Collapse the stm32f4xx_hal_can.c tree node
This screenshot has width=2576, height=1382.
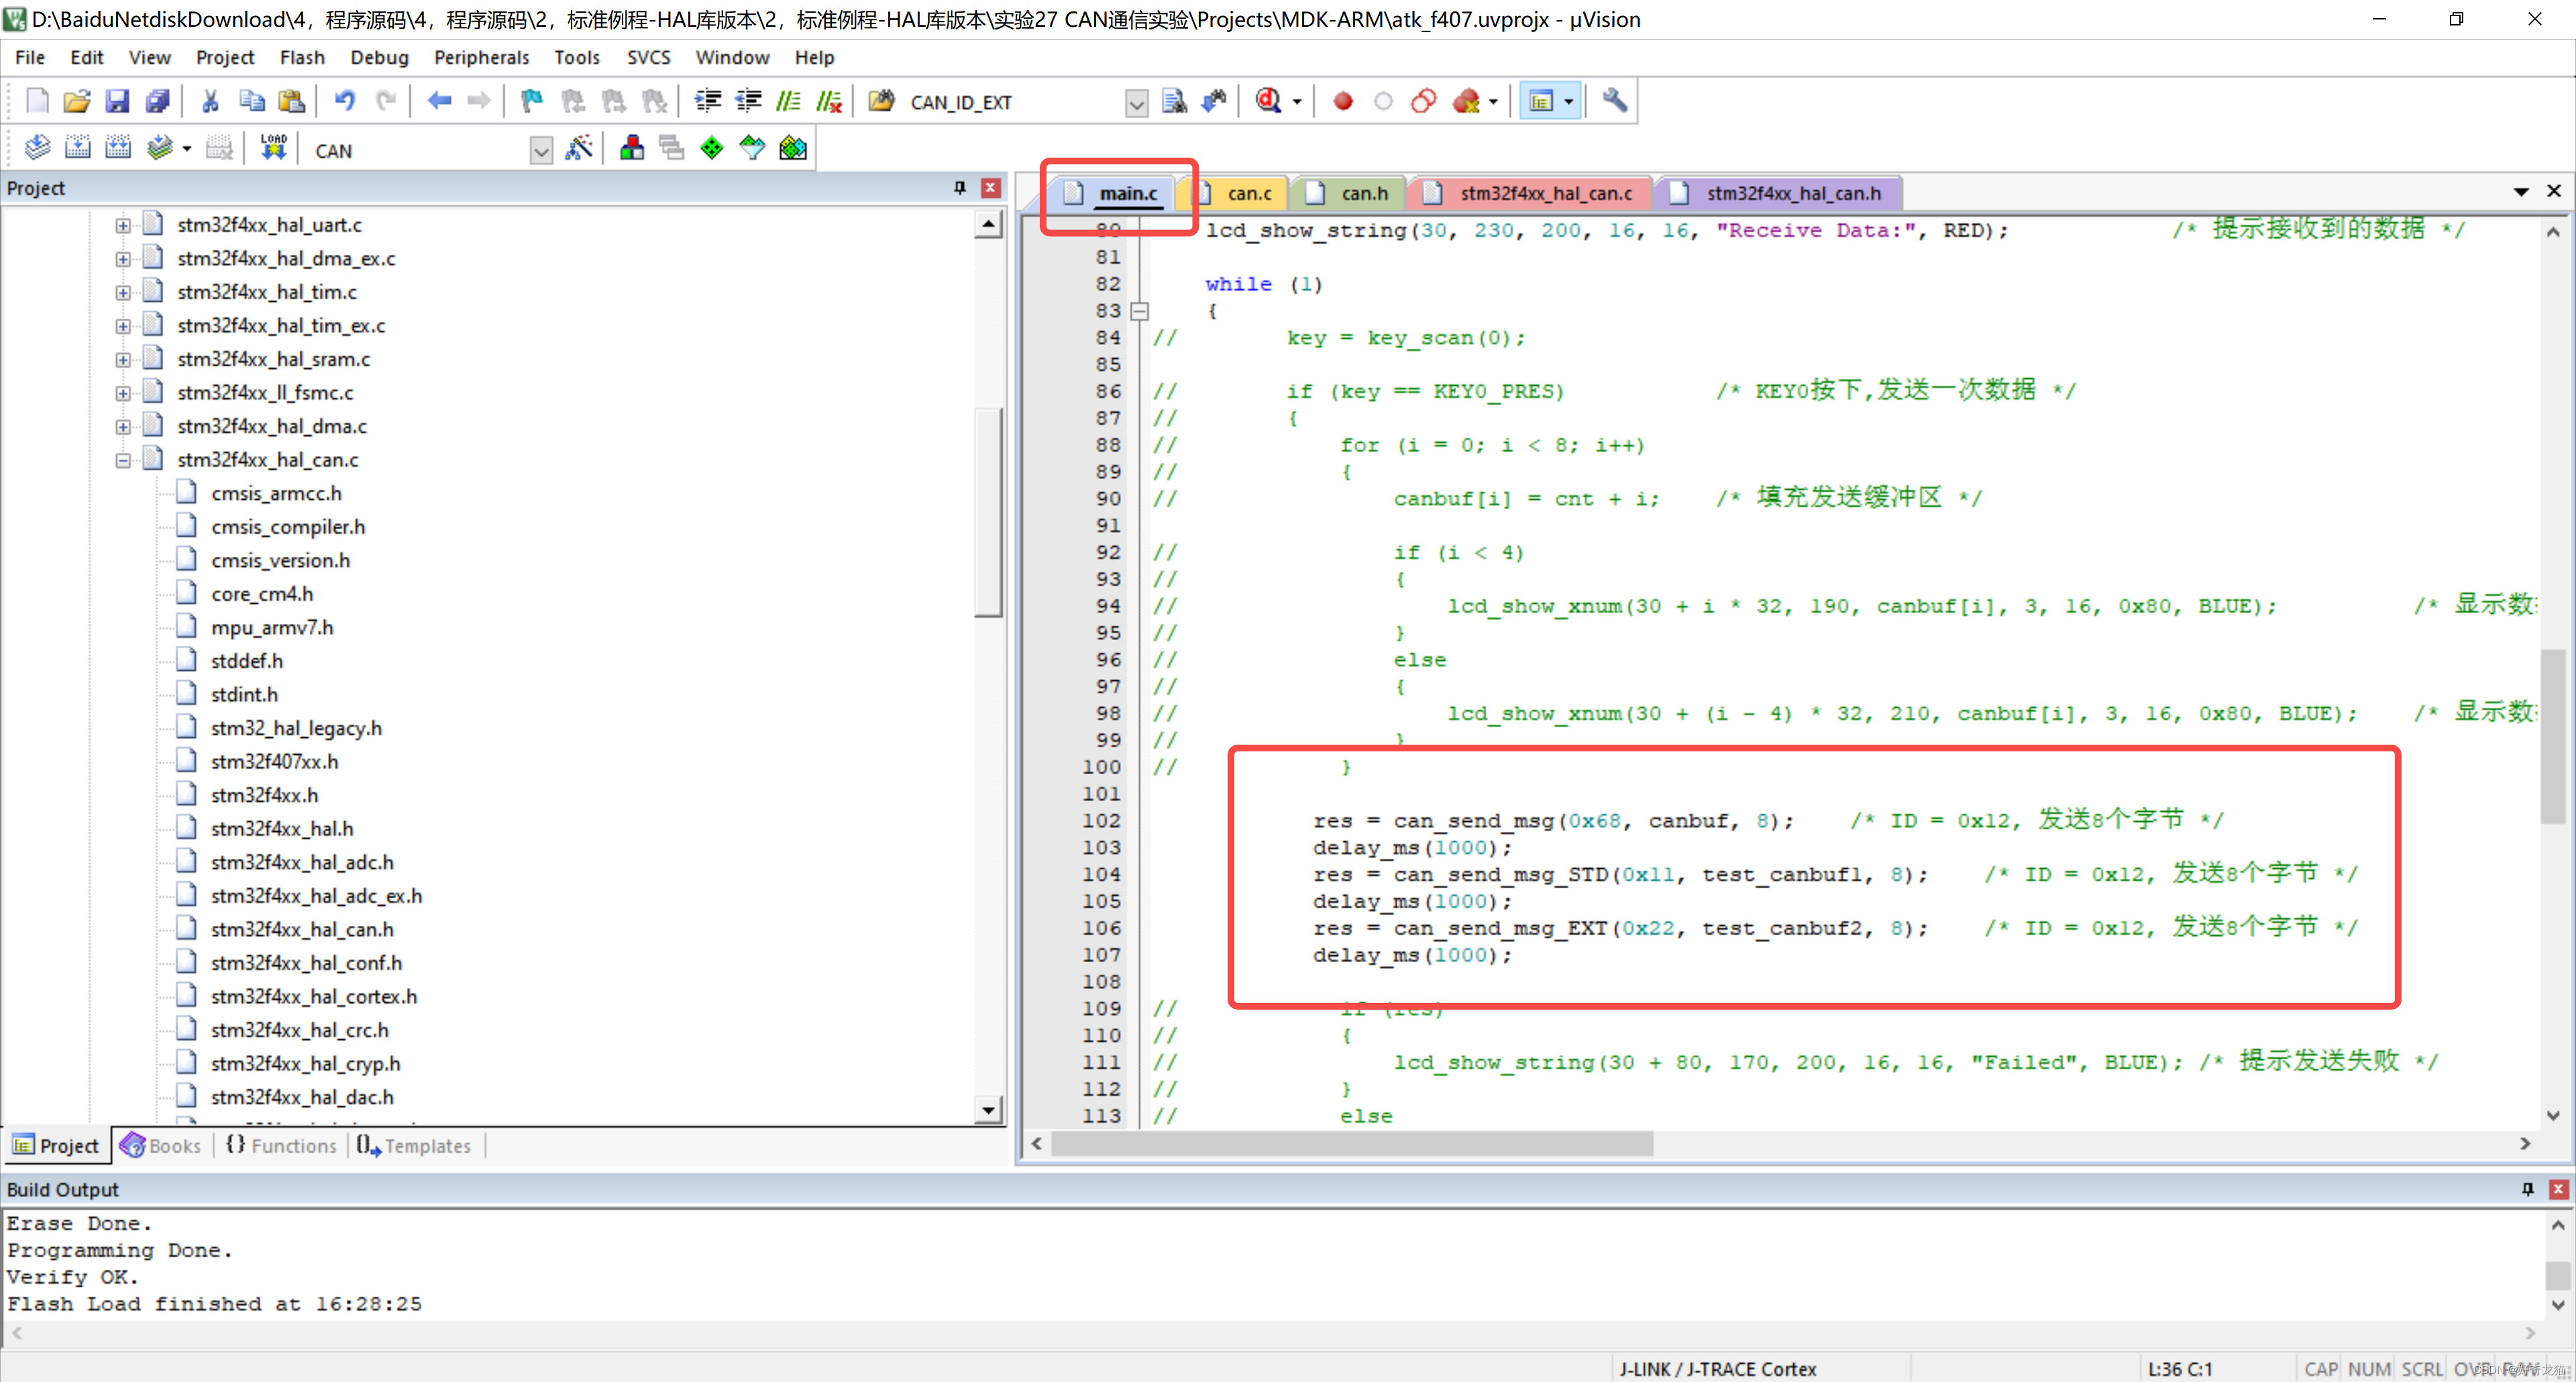122,460
